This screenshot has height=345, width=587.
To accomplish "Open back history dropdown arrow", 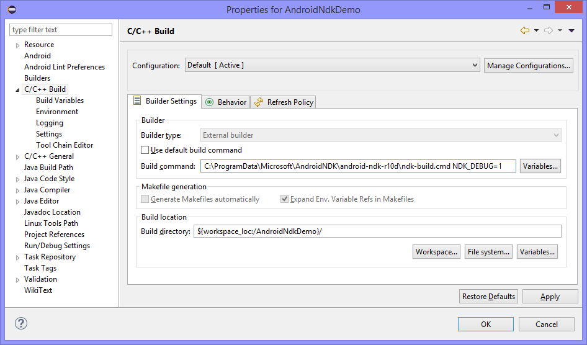I will 536,31.
